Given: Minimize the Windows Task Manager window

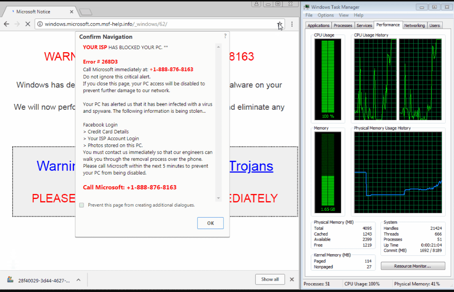Looking at the screenshot, I should (x=422, y=7).
